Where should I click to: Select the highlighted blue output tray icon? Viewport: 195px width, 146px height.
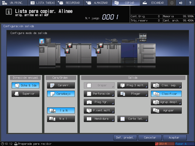[x=42, y=41]
